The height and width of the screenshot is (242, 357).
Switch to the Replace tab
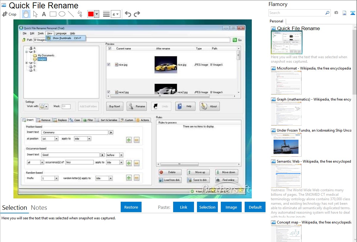(x=60, y=120)
